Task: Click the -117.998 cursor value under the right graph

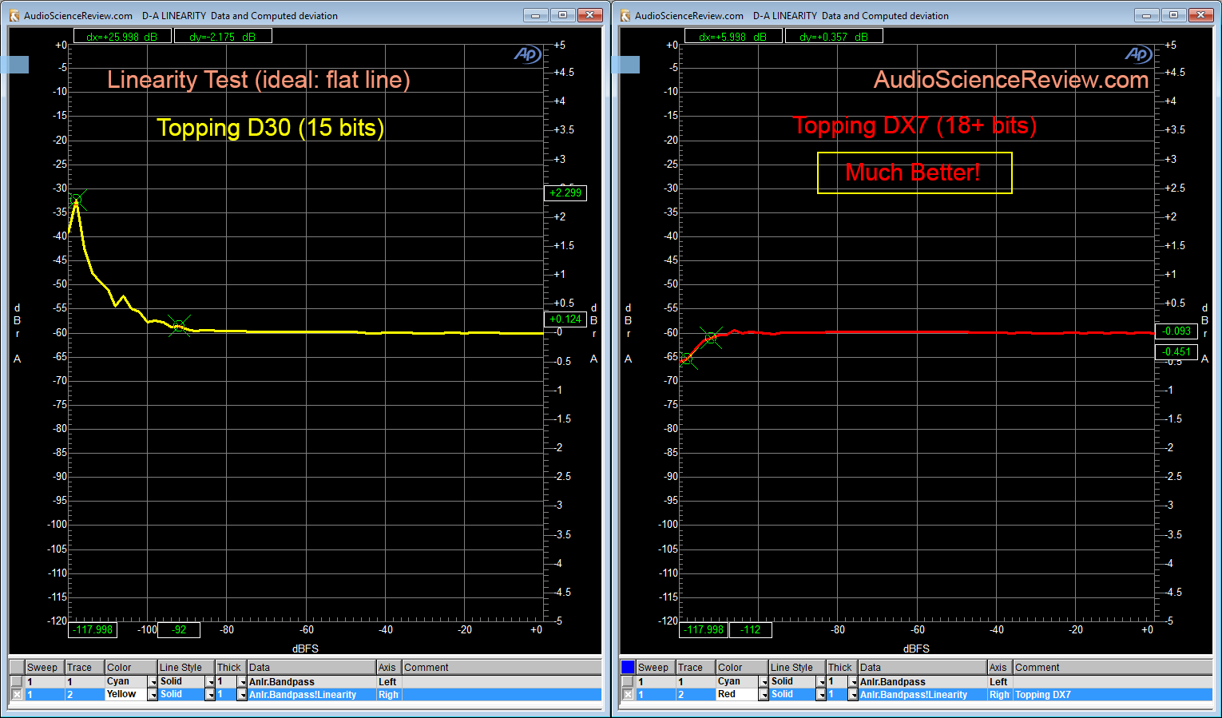Action: 704,629
